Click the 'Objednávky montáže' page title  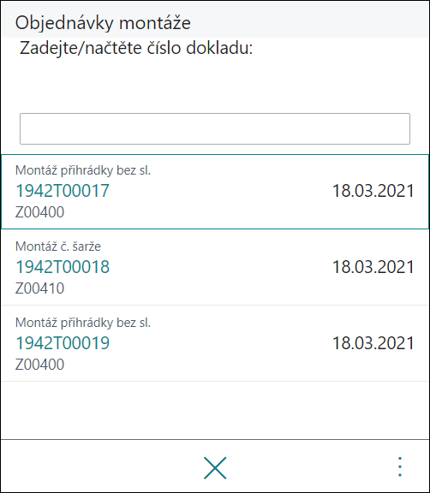tap(103, 23)
